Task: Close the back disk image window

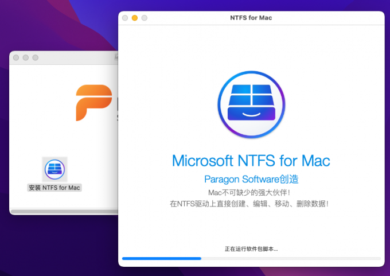Action: (x=16, y=58)
